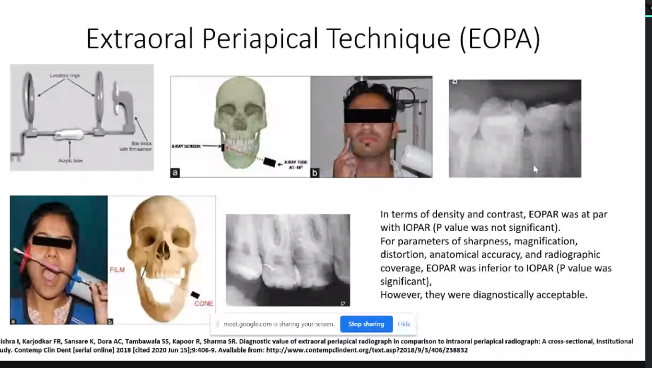This screenshot has width=652, height=368.
Task: Click the meet.google.com sharing message text
Action: (x=279, y=324)
